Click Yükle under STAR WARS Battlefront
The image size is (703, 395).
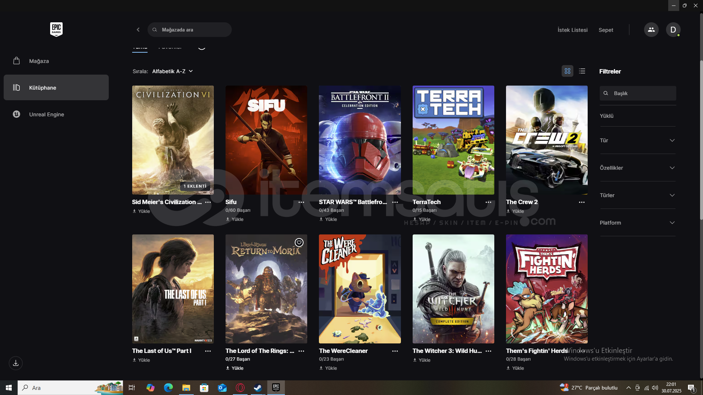328,219
